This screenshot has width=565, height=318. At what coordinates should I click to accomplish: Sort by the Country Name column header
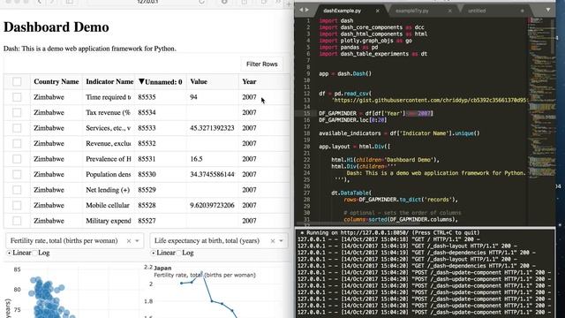(x=56, y=81)
